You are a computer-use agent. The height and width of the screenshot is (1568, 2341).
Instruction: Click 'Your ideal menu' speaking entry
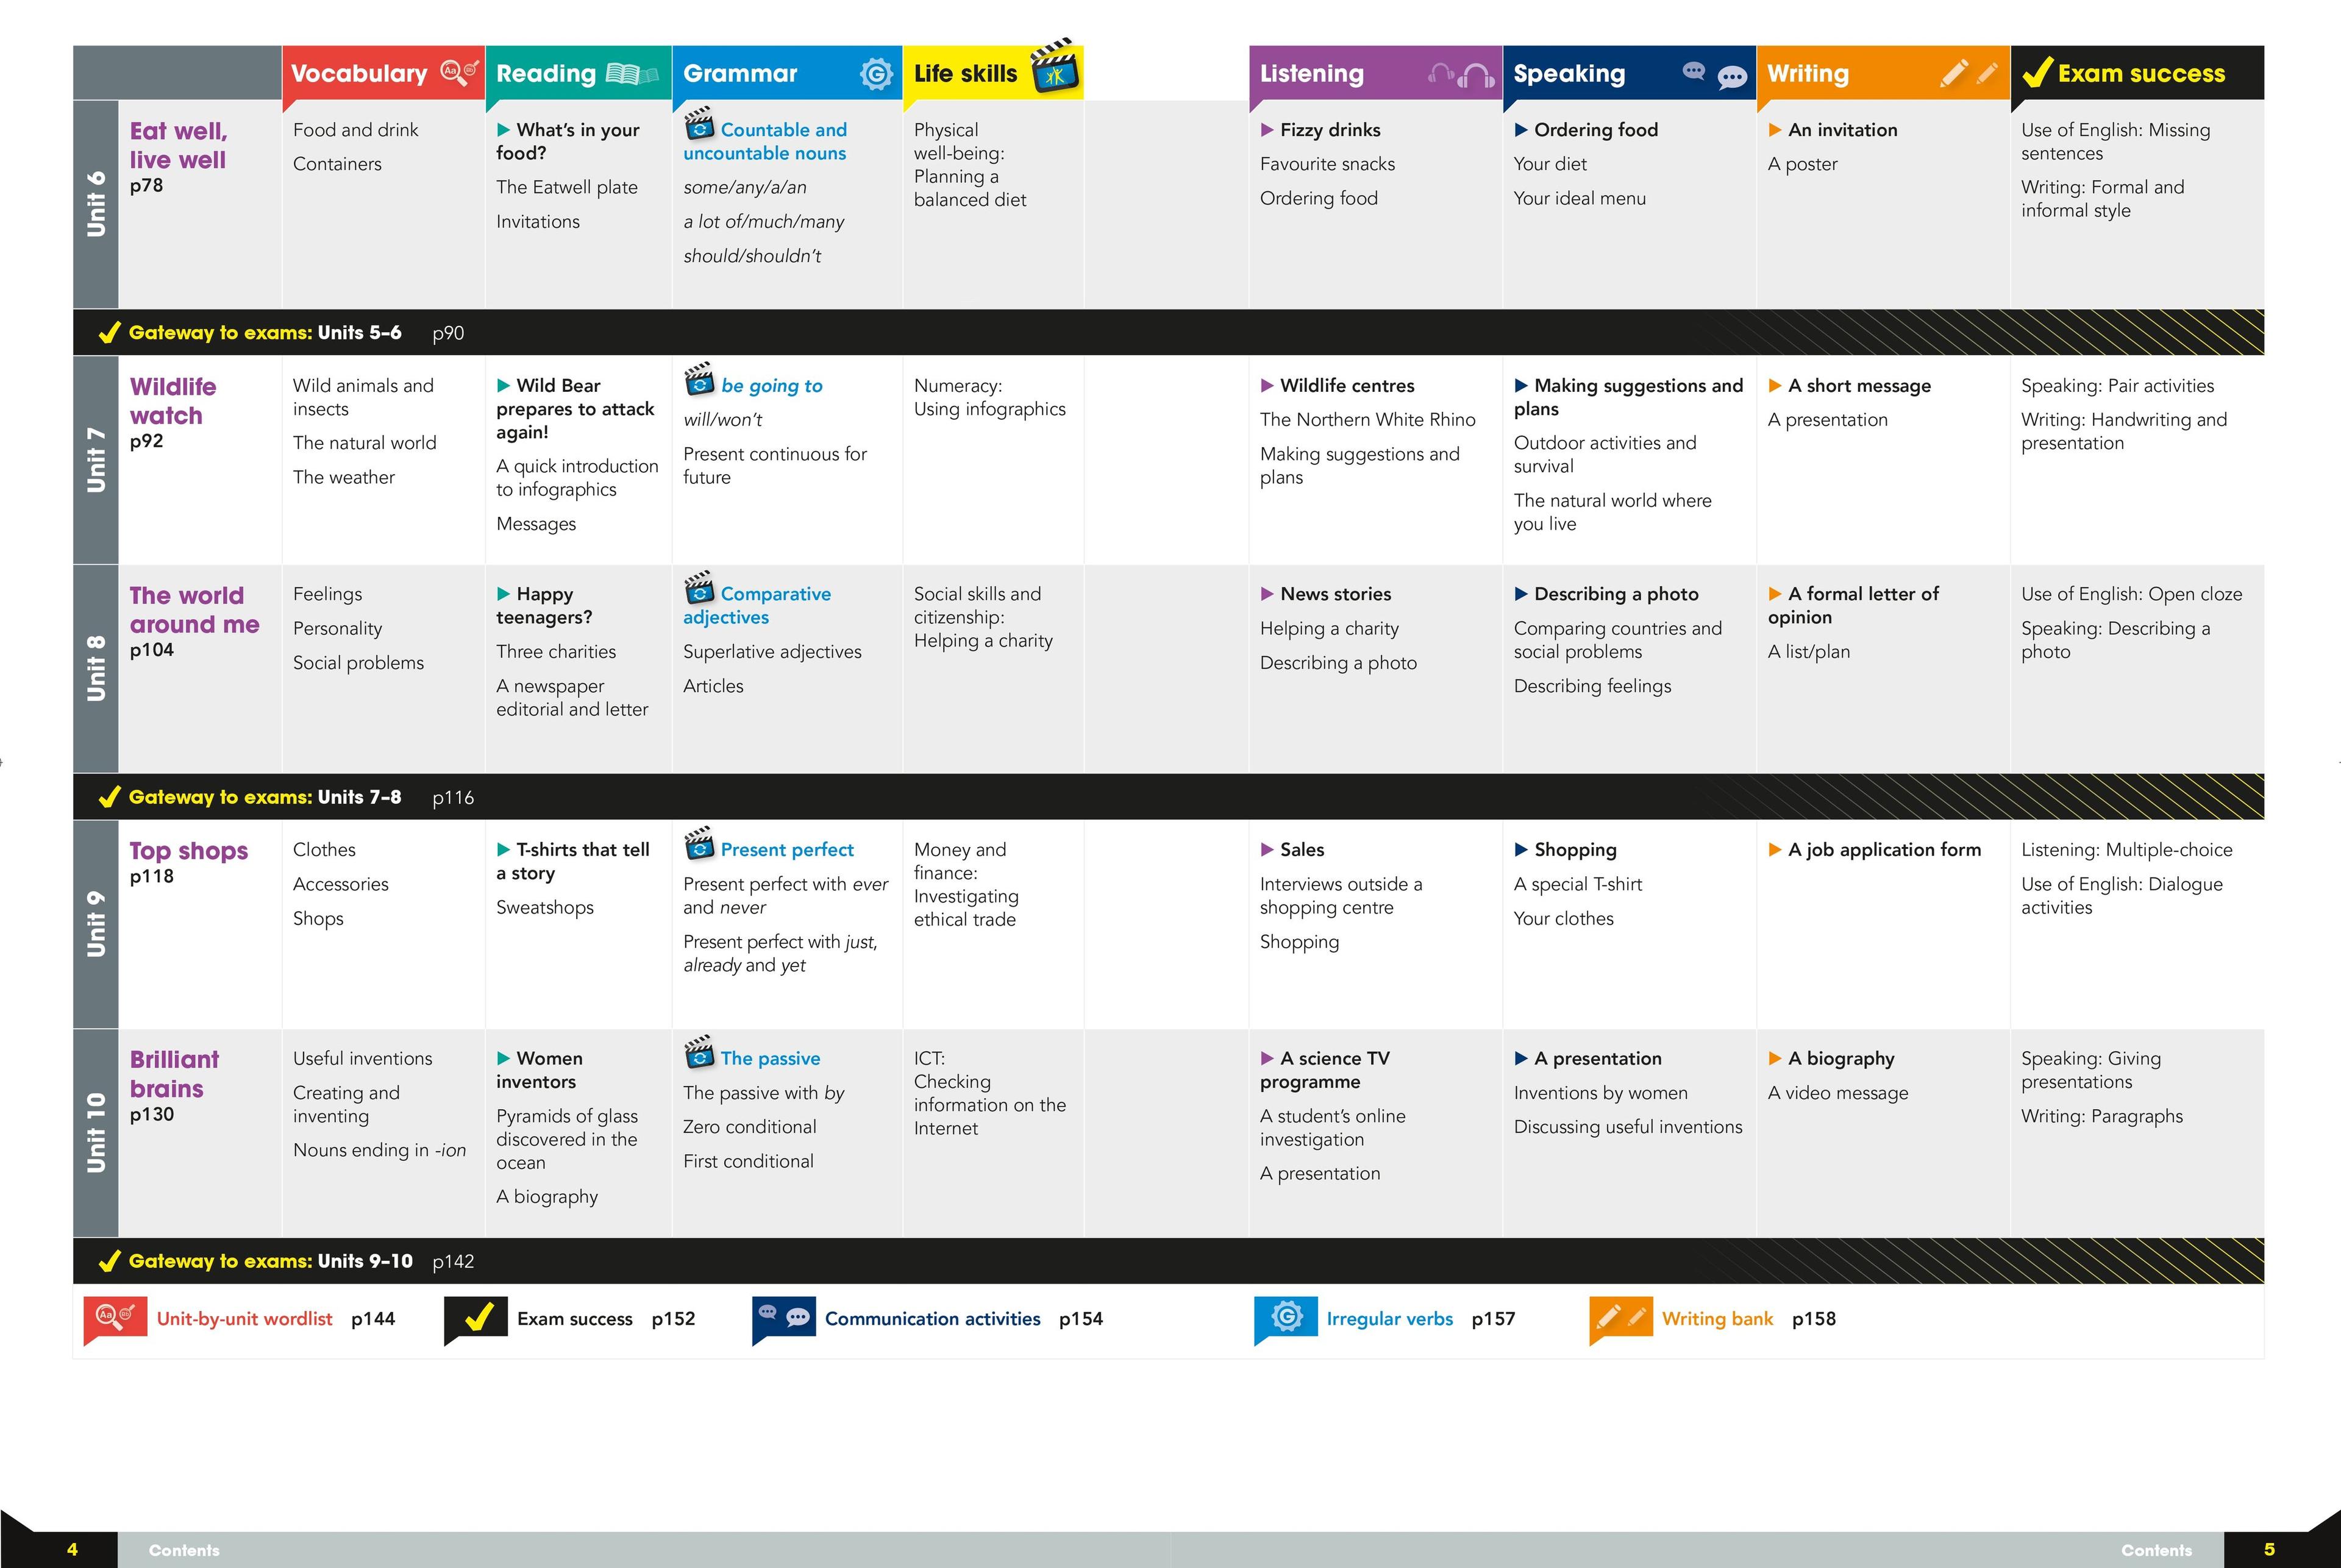[1580, 199]
